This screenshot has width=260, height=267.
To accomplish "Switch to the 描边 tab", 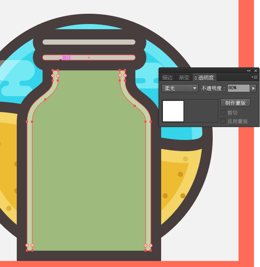I will coord(167,78).
